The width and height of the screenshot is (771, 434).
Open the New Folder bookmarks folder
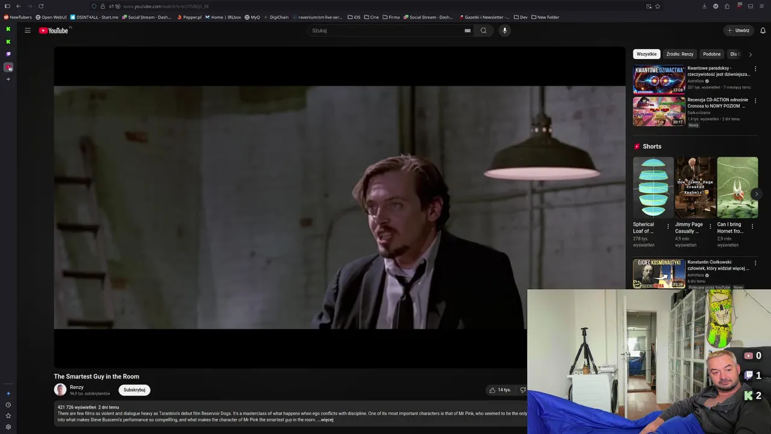545,17
